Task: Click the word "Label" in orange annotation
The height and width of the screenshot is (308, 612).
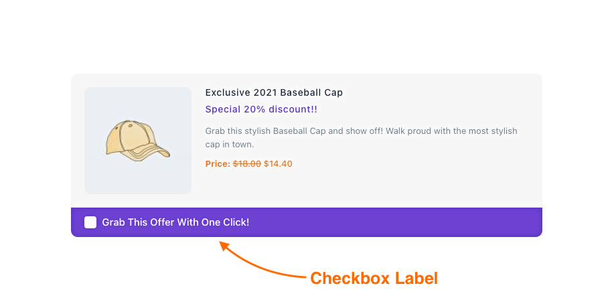Action: pos(416,279)
